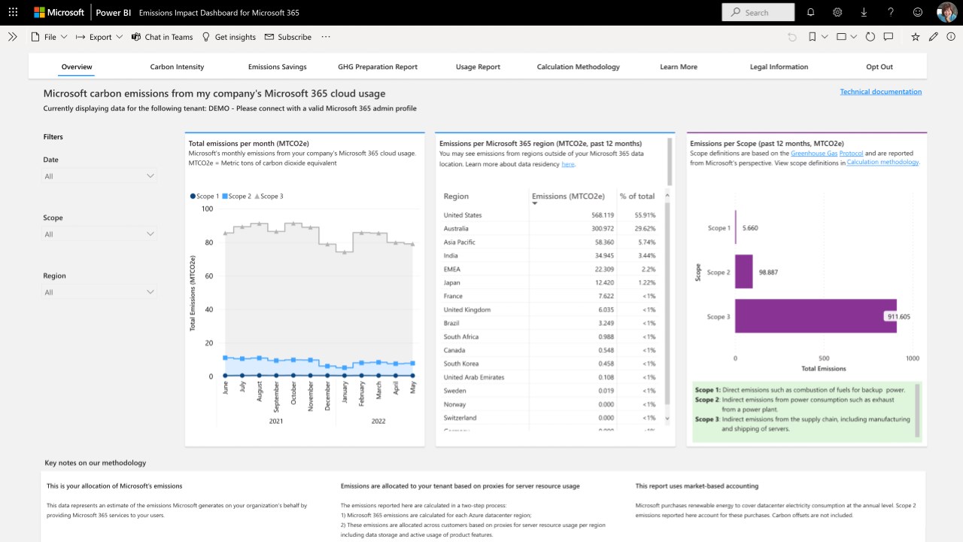963x542 pixels.
Task: Open the Calculation methodology link in Scope card
Action: coord(882,162)
